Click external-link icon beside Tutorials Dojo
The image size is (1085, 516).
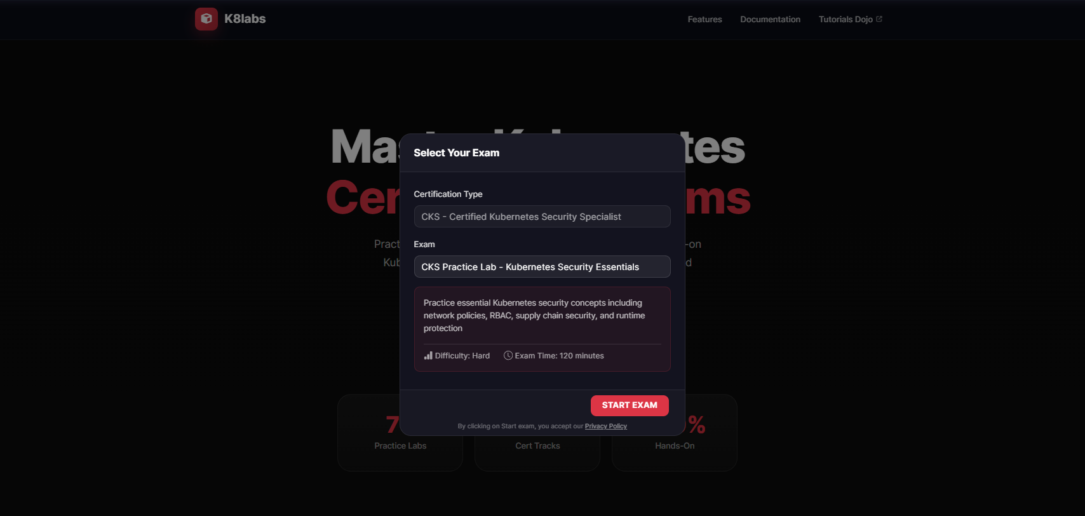[879, 19]
